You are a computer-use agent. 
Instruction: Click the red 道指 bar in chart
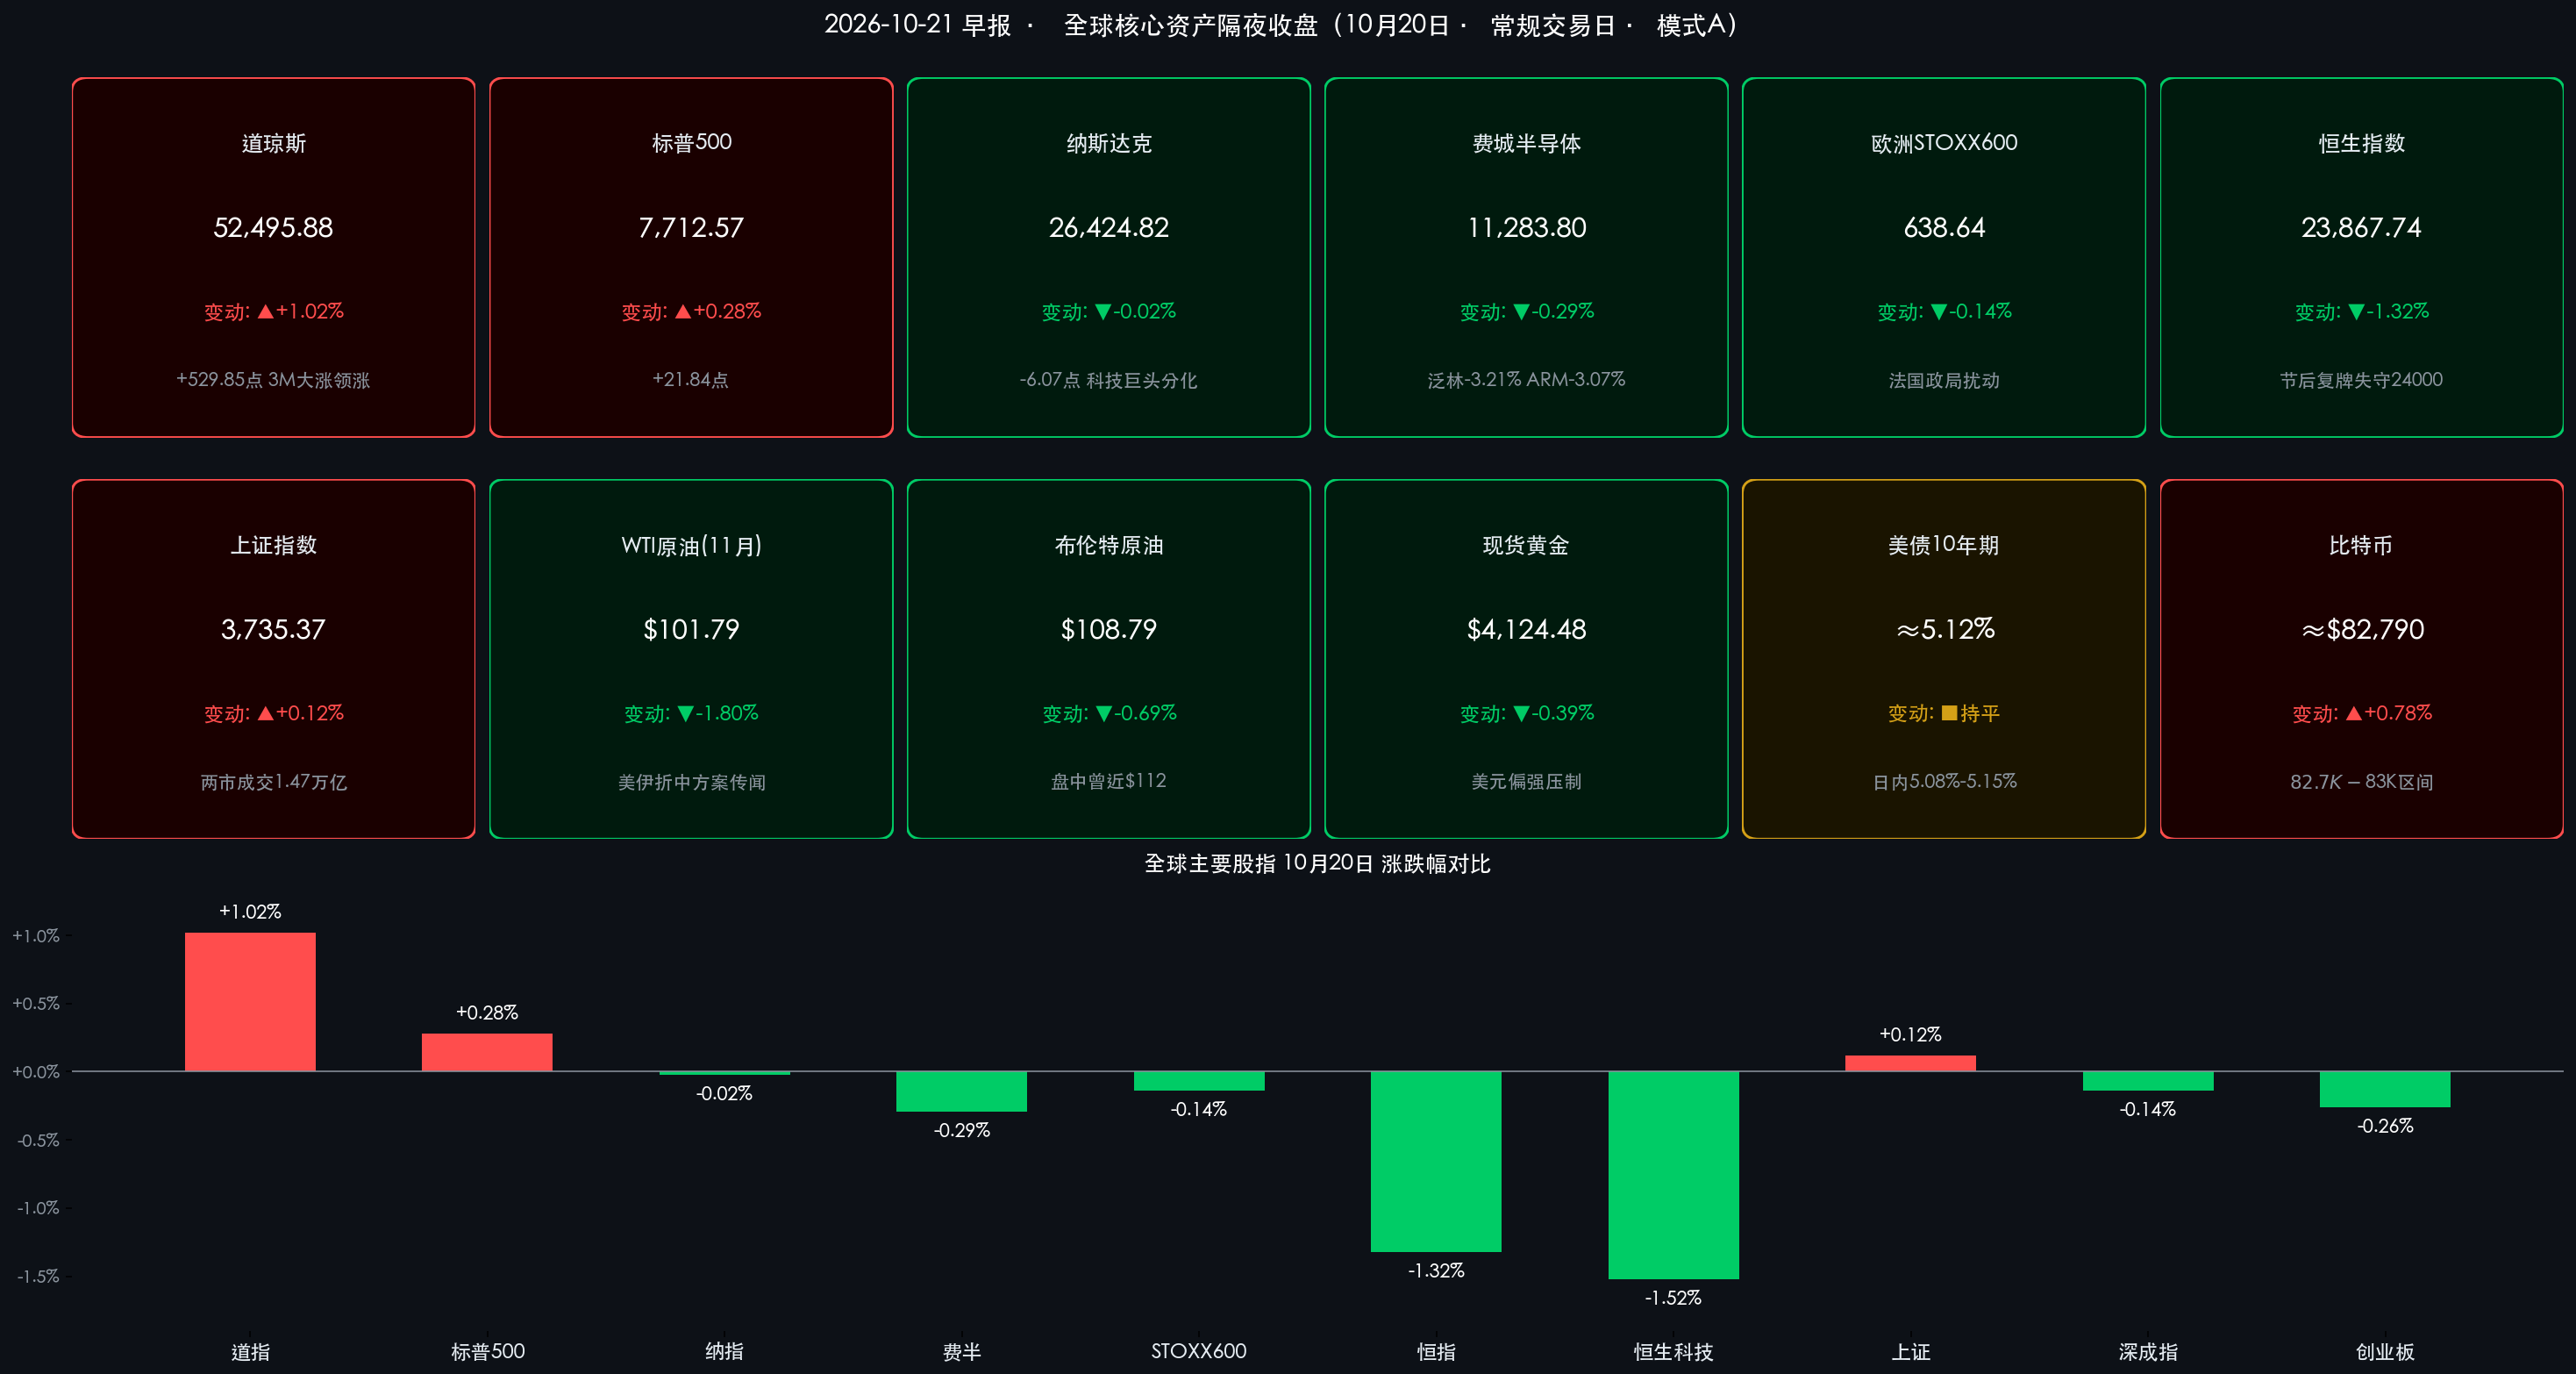250,1002
